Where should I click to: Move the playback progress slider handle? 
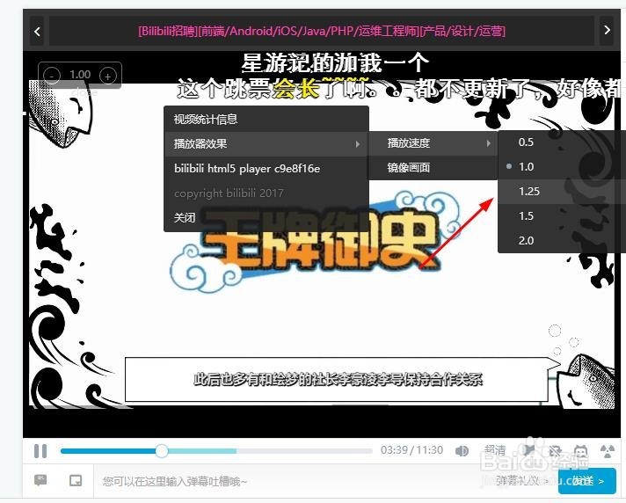click(162, 451)
